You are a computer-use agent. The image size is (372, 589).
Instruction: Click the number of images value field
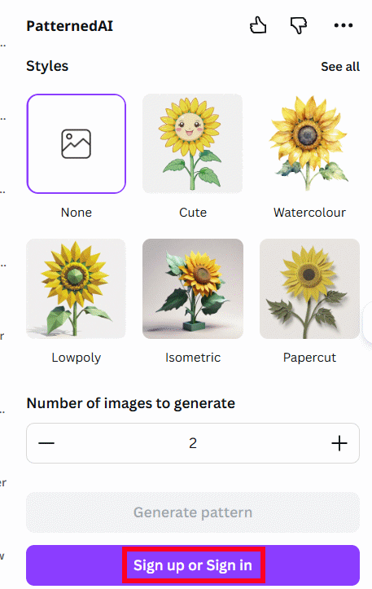pos(193,443)
